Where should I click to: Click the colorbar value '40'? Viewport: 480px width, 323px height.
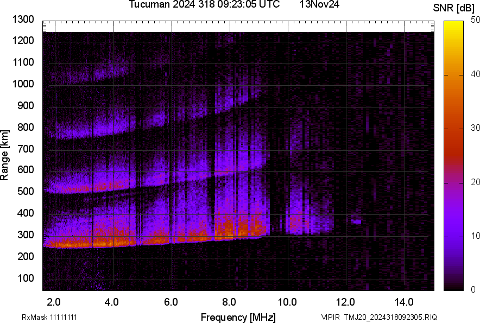pyautogui.click(x=475, y=74)
